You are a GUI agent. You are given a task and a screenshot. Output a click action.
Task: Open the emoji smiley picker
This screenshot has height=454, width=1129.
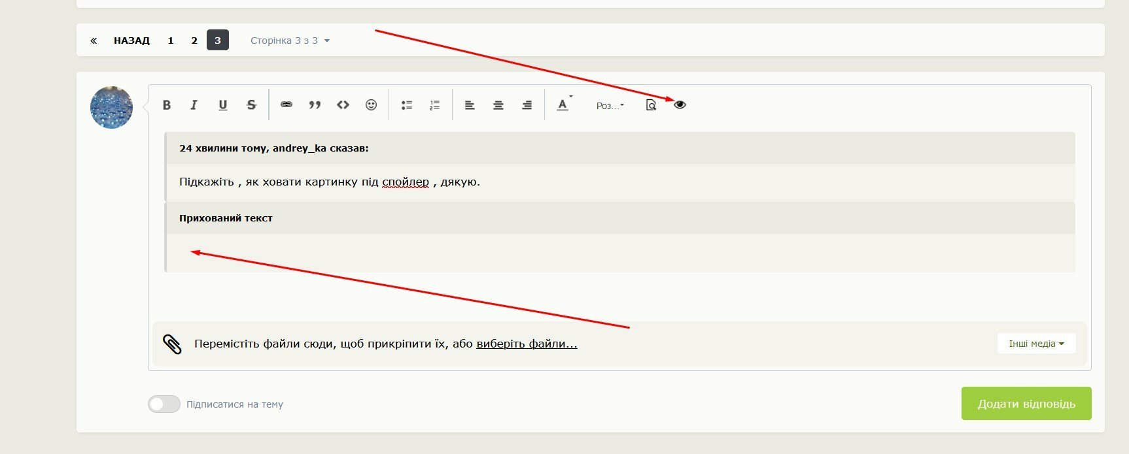coord(371,105)
